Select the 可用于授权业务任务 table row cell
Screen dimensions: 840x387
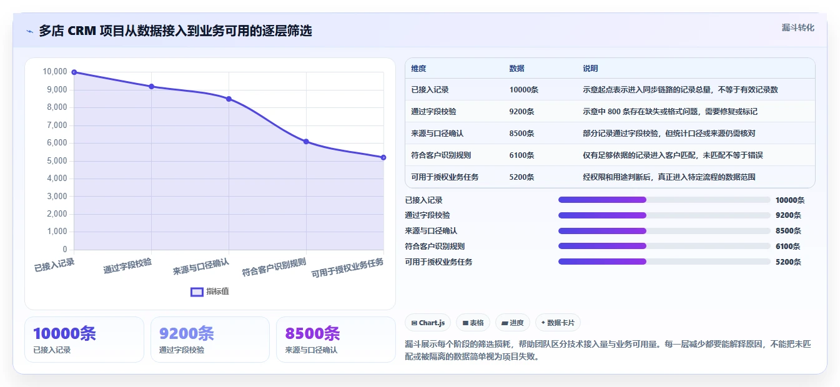click(454, 177)
